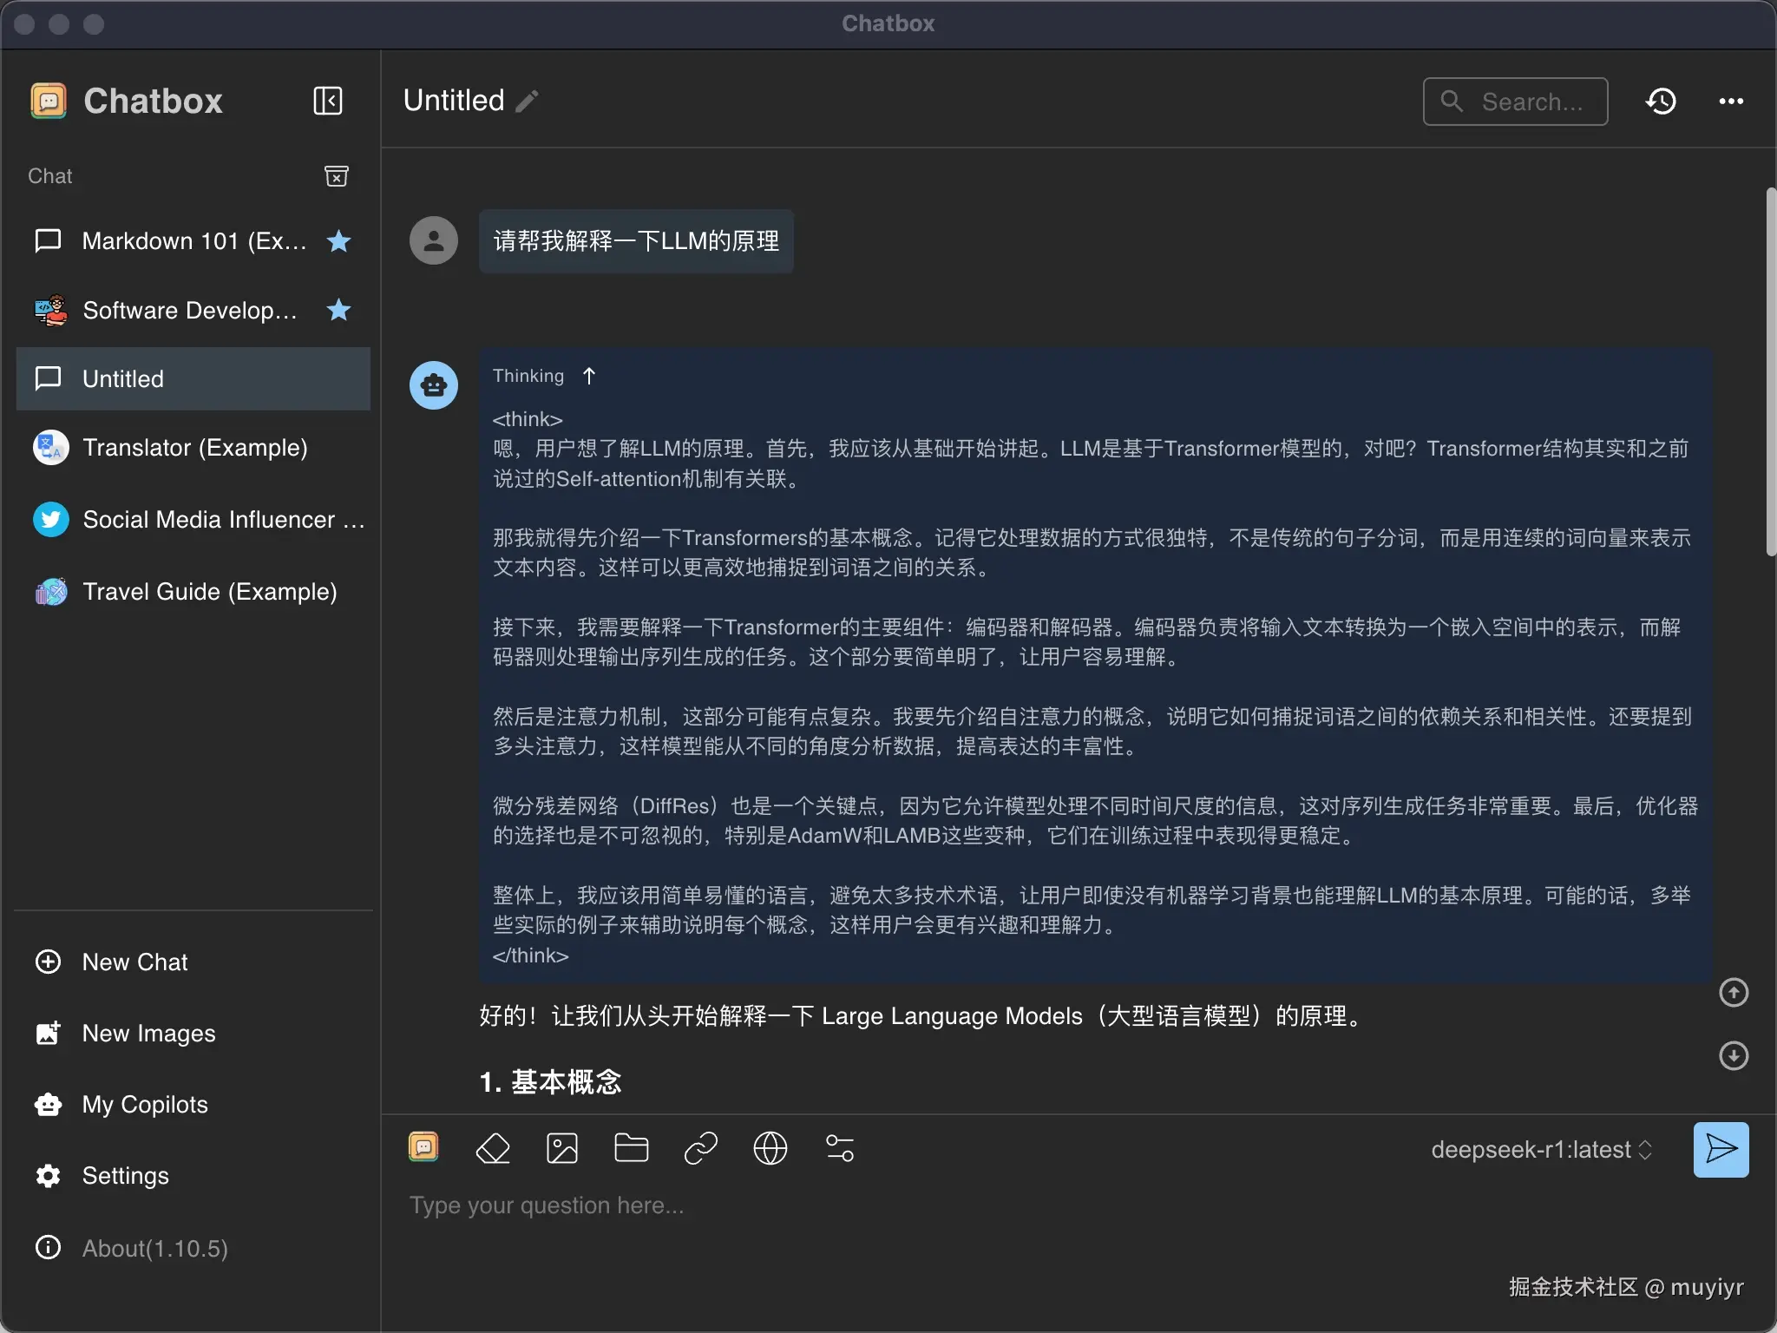Click the eraser icon in input toolbar
This screenshot has width=1777, height=1333.
493,1149
